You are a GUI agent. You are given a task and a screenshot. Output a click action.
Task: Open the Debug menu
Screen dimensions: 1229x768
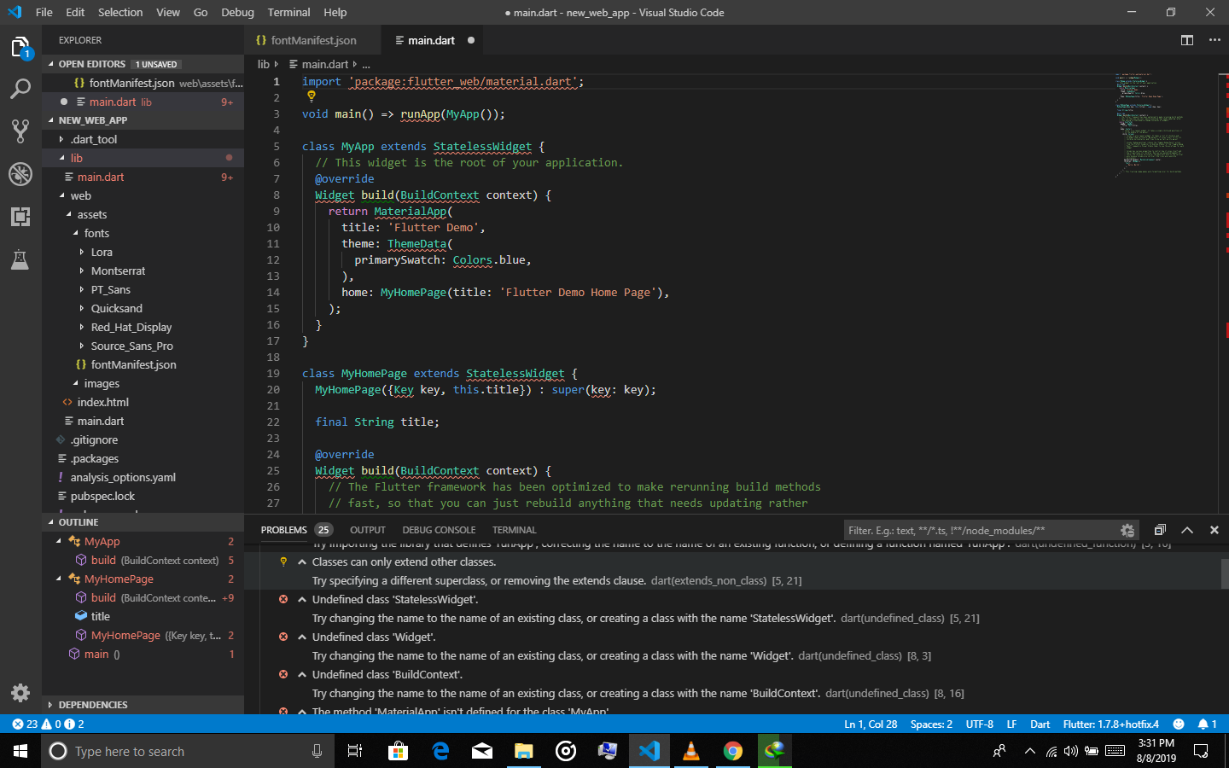237,12
